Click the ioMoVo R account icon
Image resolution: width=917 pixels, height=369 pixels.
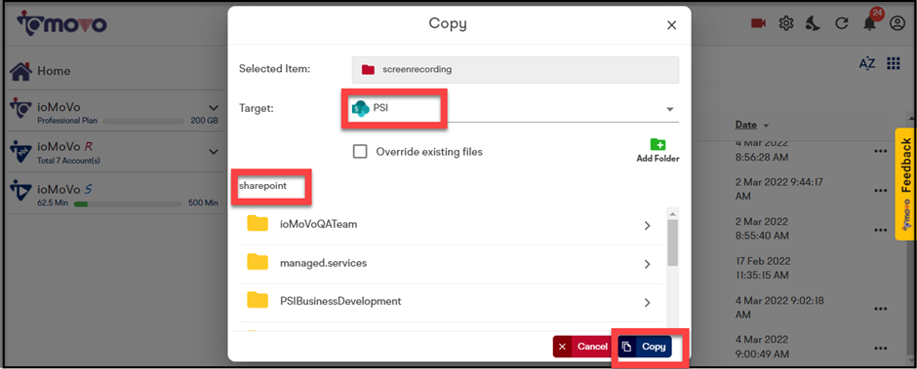22,151
